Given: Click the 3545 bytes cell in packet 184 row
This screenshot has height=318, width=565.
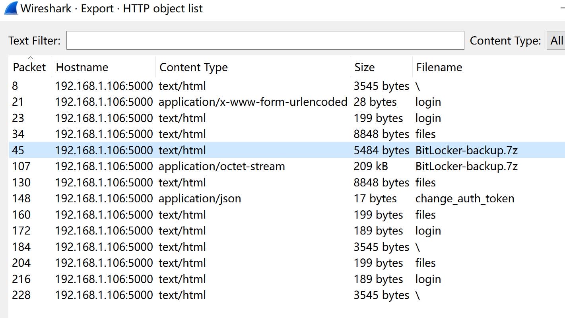Looking at the screenshot, I should pyautogui.click(x=381, y=247).
